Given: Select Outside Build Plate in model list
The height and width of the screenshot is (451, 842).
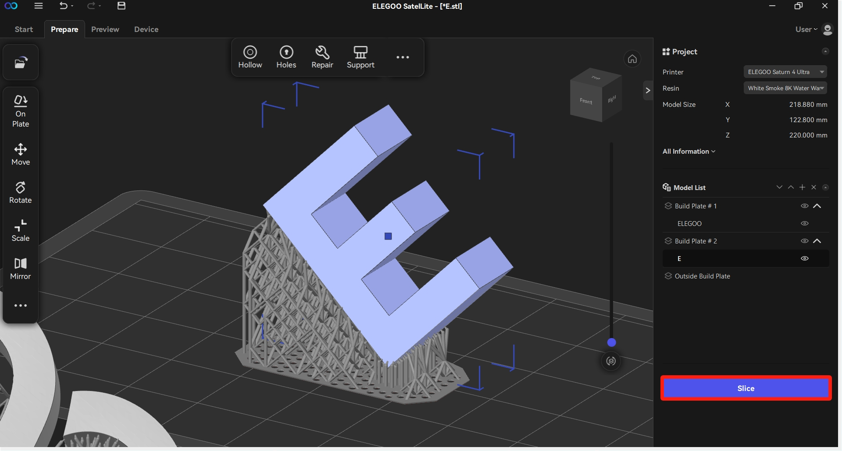Looking at the screenshot, I should pyautogui.click(x=702, y=276).
